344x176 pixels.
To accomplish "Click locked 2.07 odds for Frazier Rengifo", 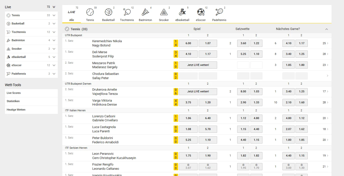I will click(x=188, y=167).
